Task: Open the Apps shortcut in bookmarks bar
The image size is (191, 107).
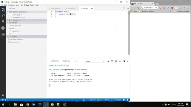Action: 134,11
